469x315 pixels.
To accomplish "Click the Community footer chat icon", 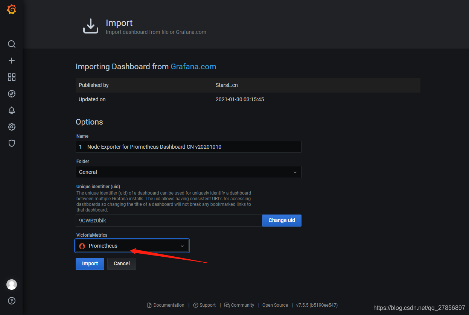I will click(x=227, y=305).
